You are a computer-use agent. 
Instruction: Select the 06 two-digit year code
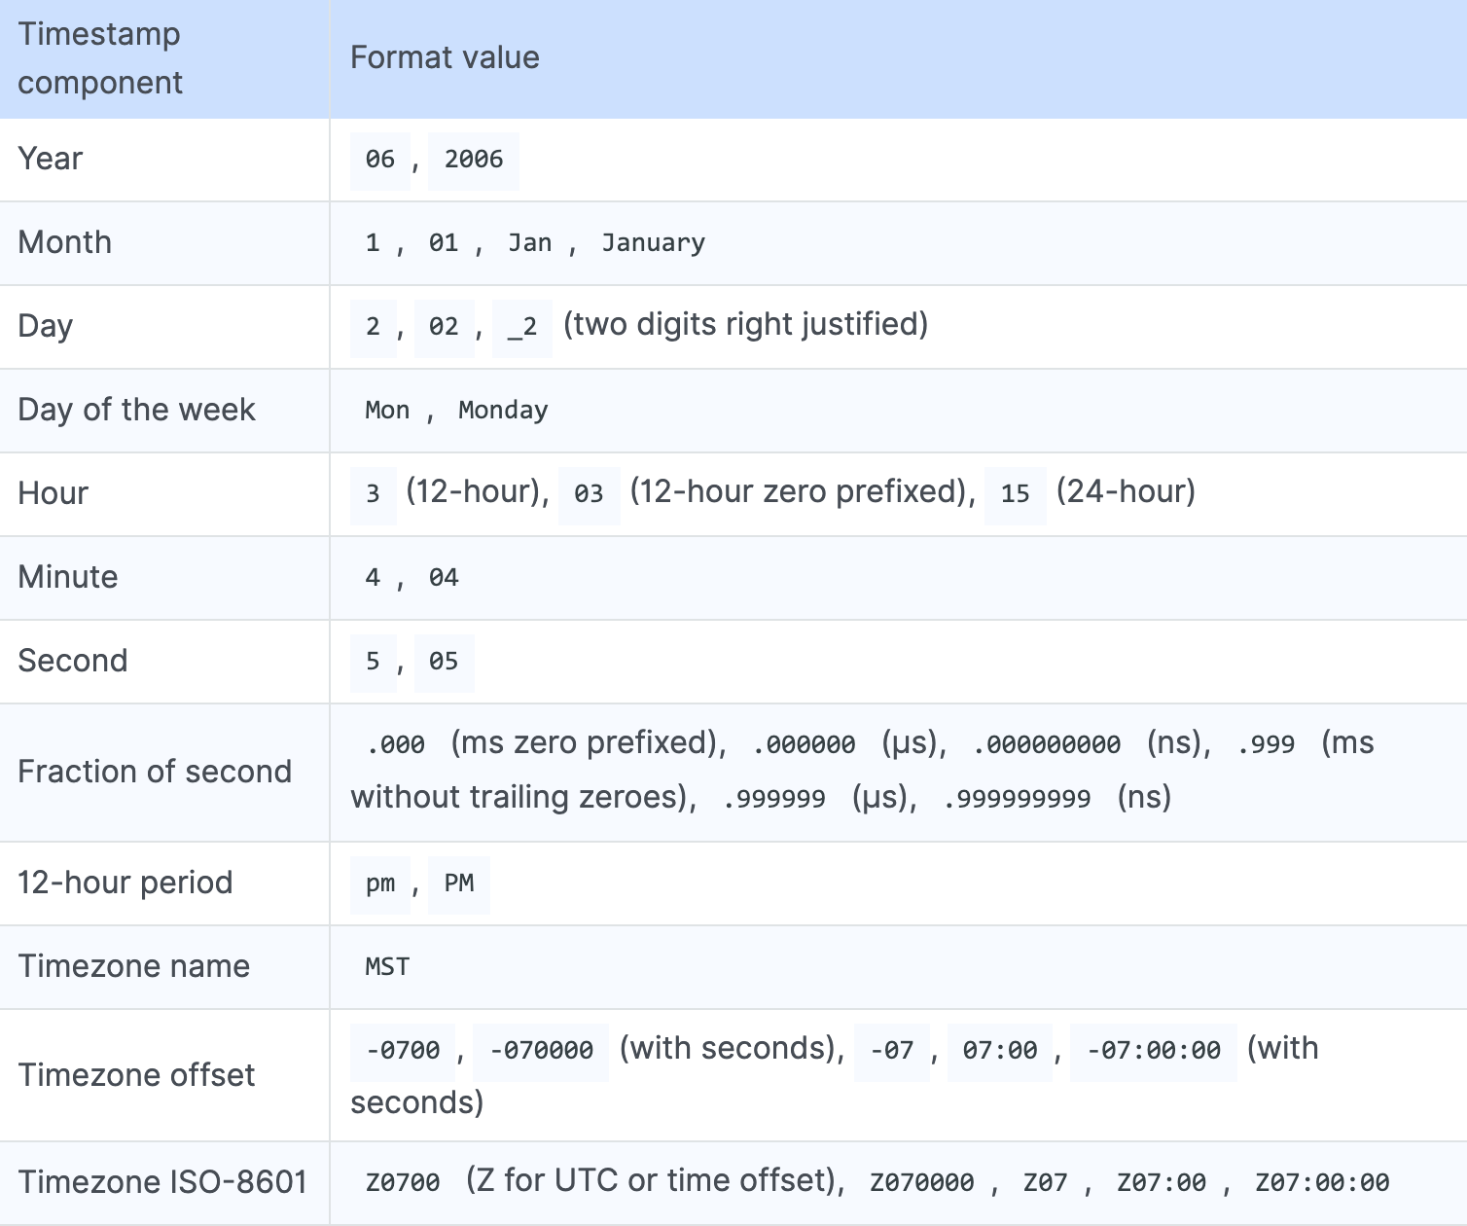[x=380, y=160]
